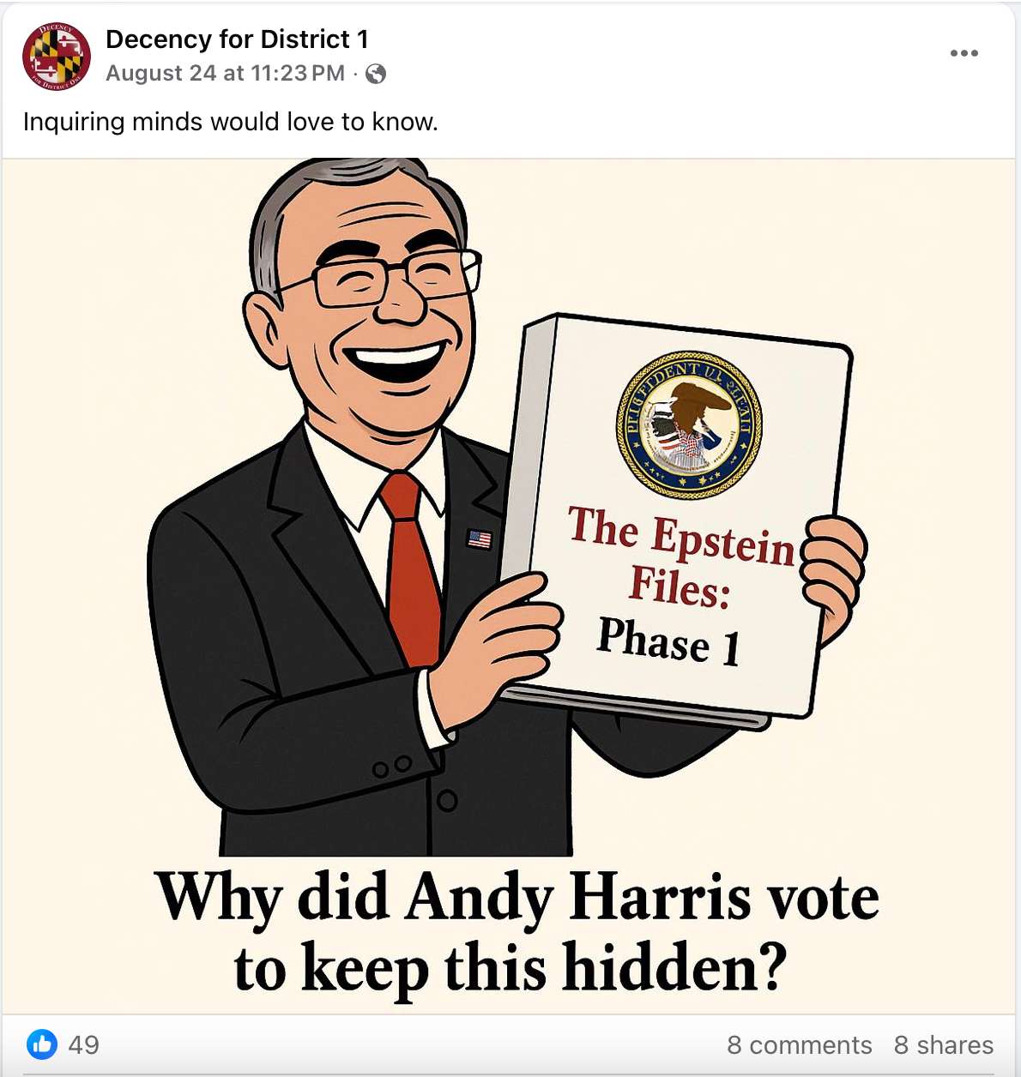
Task: Show the 8 shares list
Action: click(944, 1045)
